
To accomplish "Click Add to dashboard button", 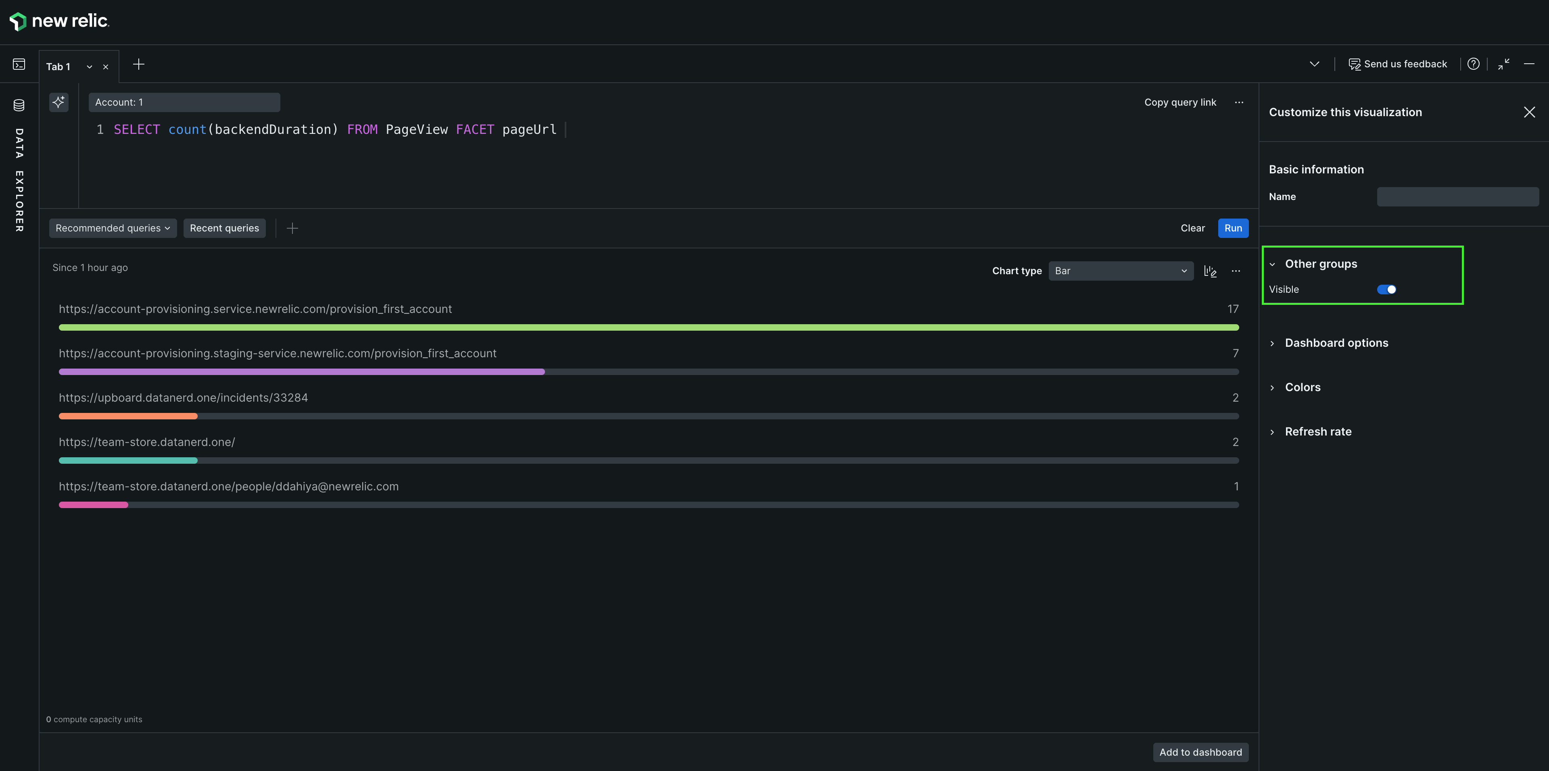I will click(1200, 752).
